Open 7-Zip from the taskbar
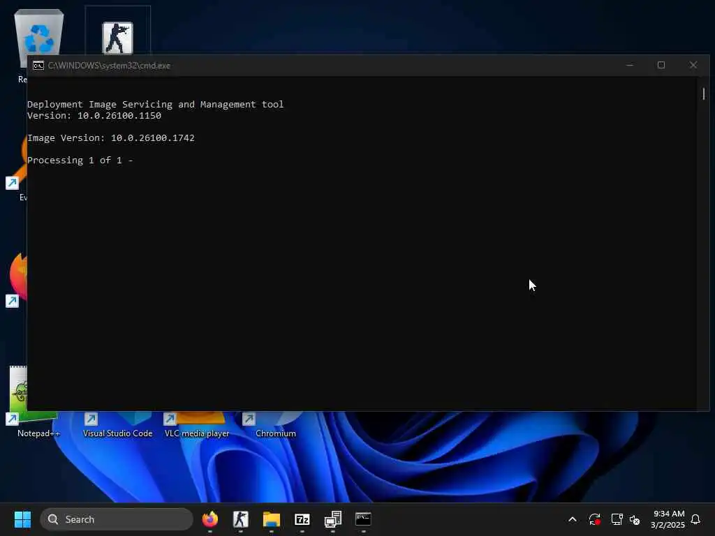This screenshot has width=715, height=536. coord(302,519)
